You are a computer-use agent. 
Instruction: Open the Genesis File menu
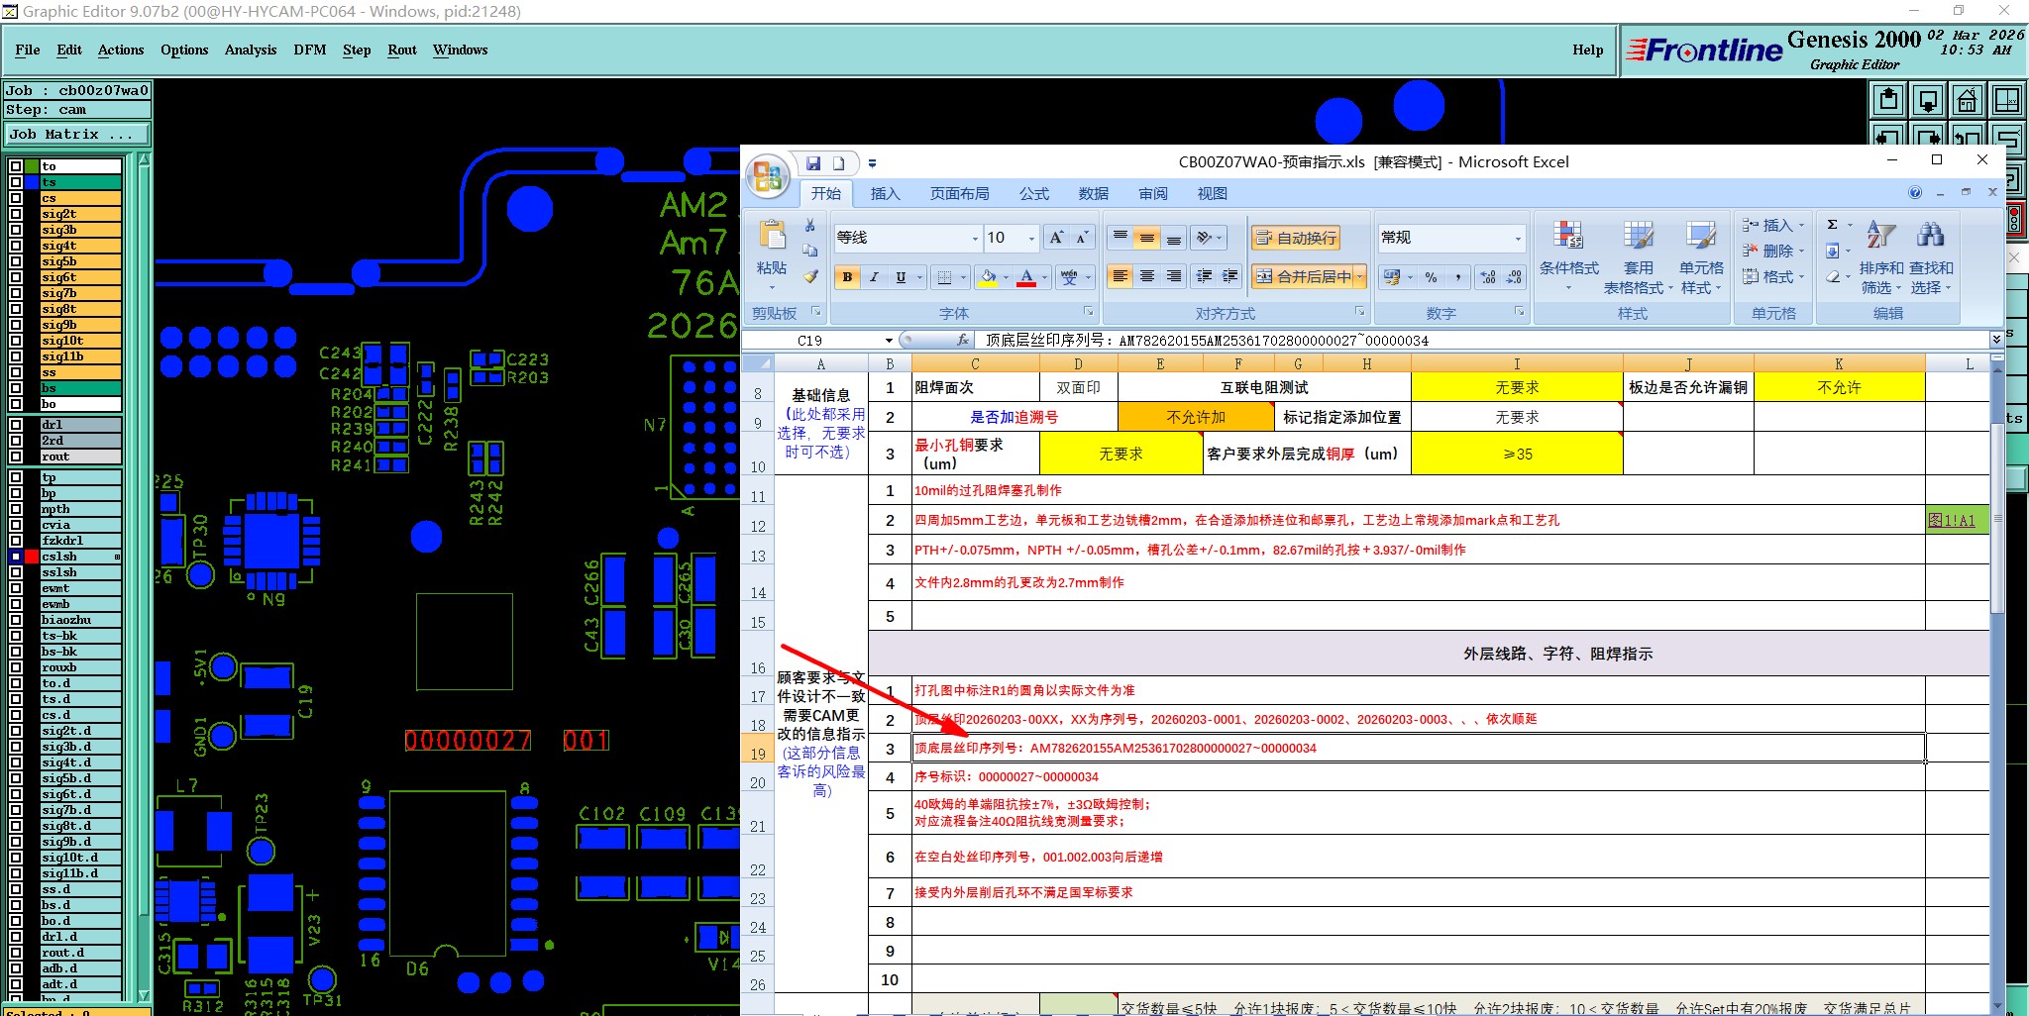pyautogui.click(x=28, y=50)
